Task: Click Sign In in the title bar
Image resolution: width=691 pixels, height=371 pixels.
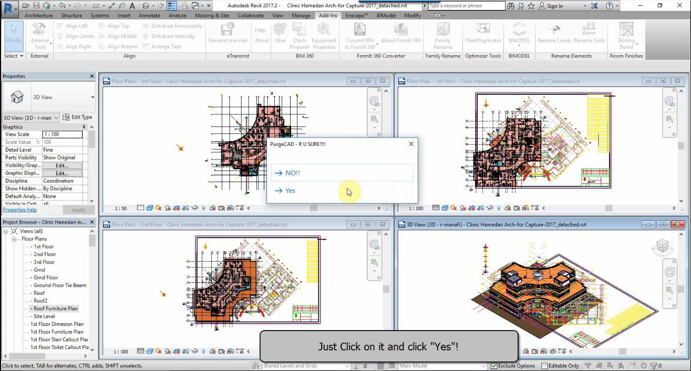Action: pos(555,6)
